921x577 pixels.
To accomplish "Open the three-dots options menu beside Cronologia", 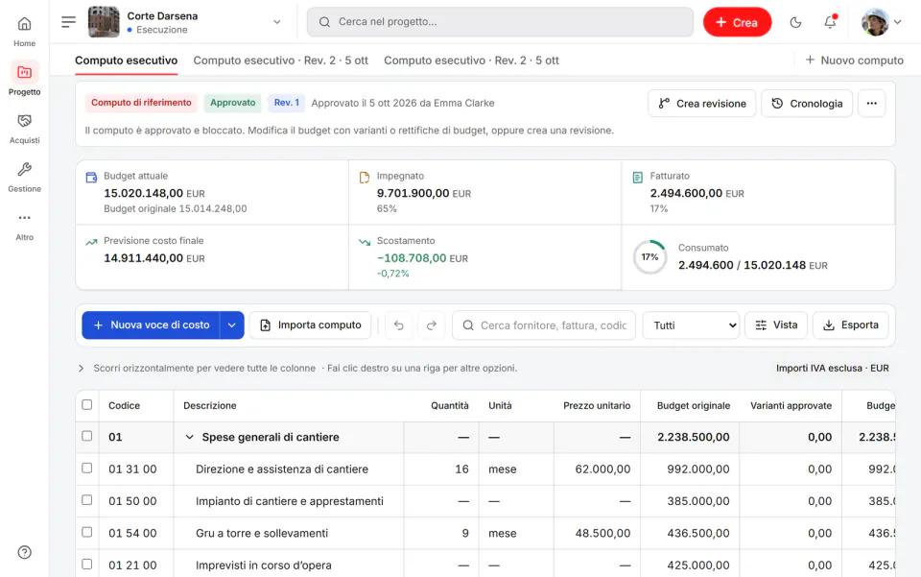I will click(x=872, y=104).
